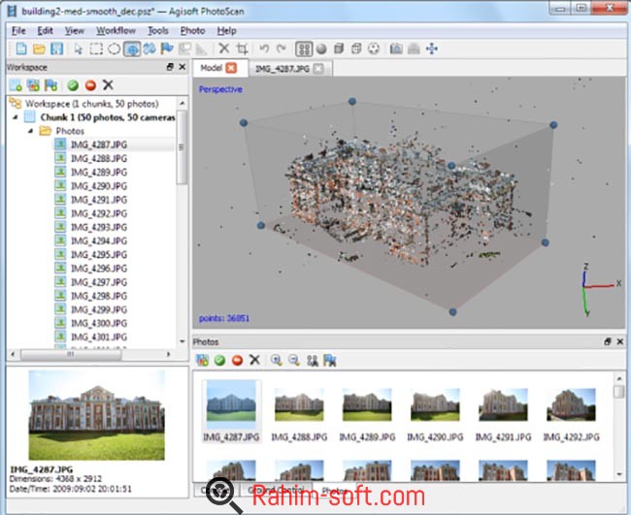Click green Enable cameras icon in Photos pane
Screen dimensions: 631x515
tap(219, 360)
